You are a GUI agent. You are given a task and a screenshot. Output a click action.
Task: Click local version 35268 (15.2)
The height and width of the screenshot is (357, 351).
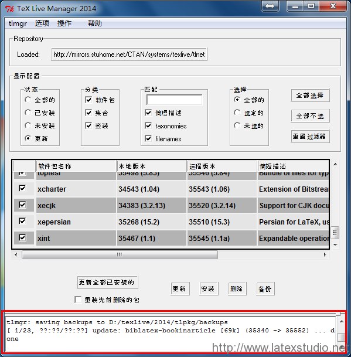tap(139, 222)
